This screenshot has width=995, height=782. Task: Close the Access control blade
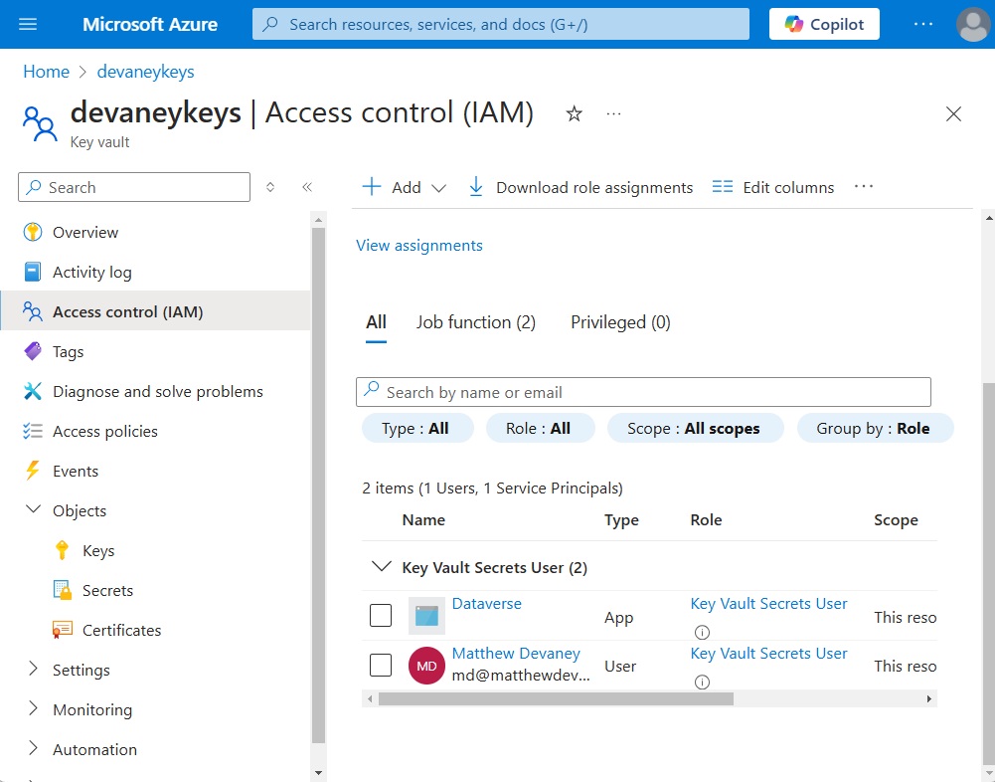(x=953, y=113)
